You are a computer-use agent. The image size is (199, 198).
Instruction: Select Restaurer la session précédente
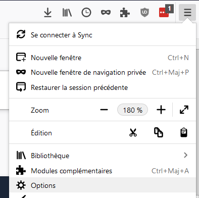click(103, 87)
